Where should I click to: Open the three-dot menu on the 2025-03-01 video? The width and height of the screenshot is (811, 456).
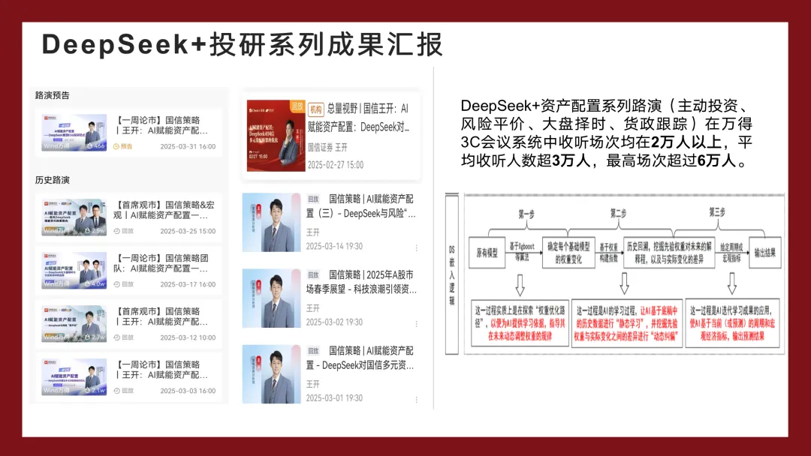416,400
